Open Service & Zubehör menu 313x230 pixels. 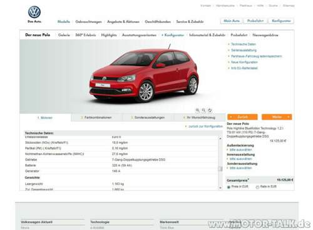point(190,22)
